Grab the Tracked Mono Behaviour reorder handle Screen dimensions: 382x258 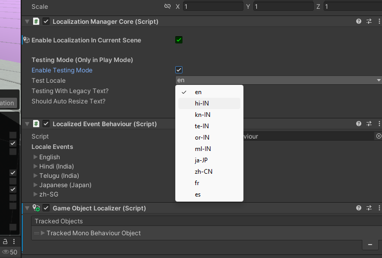(37, 233)
